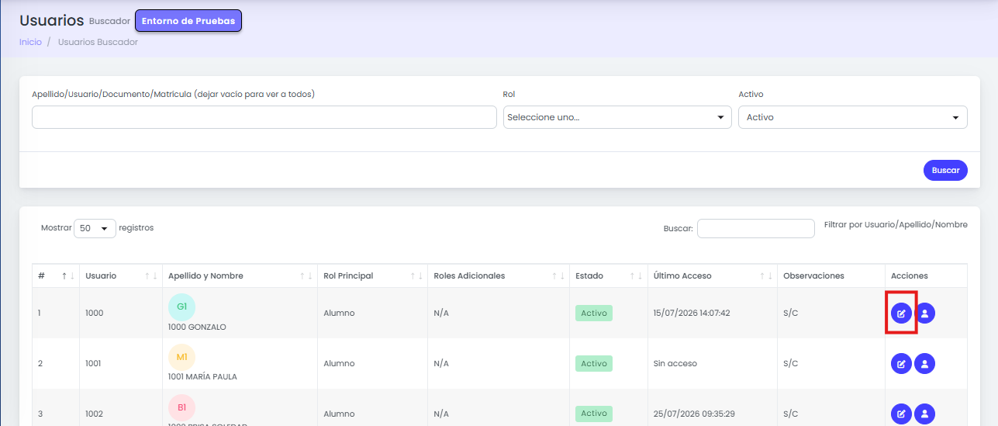Image resolution: width=998 pixels, height=426 pixels.
Task: Sort table by Usuario column
Action: coord(121,275)
